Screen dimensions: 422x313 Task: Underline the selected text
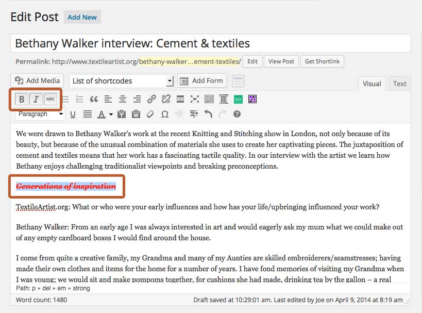[x=73, y=114]
